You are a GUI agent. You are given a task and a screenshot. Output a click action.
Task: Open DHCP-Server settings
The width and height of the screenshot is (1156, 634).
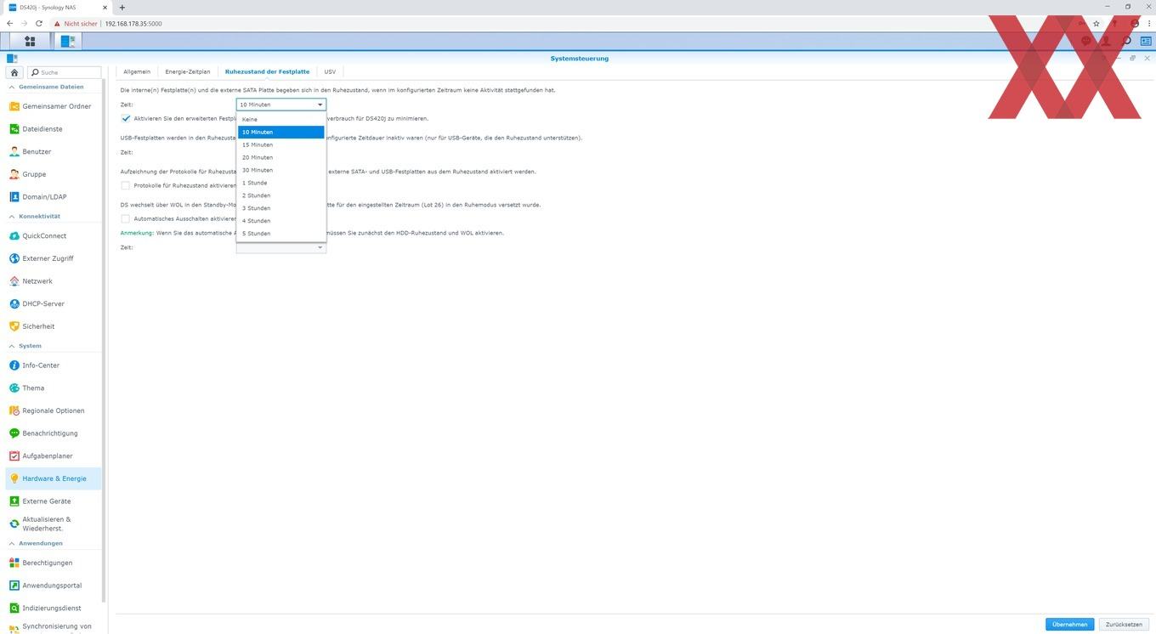pos(54,303)
